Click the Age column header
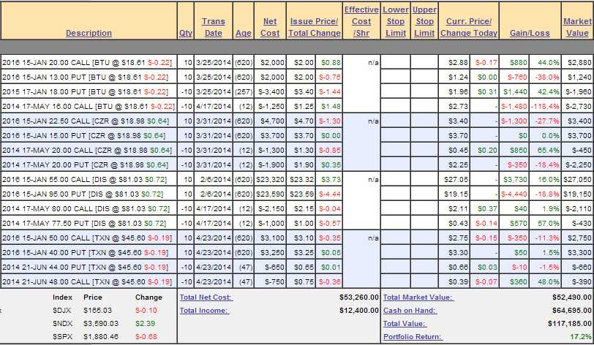 click(x=243, y=33)
